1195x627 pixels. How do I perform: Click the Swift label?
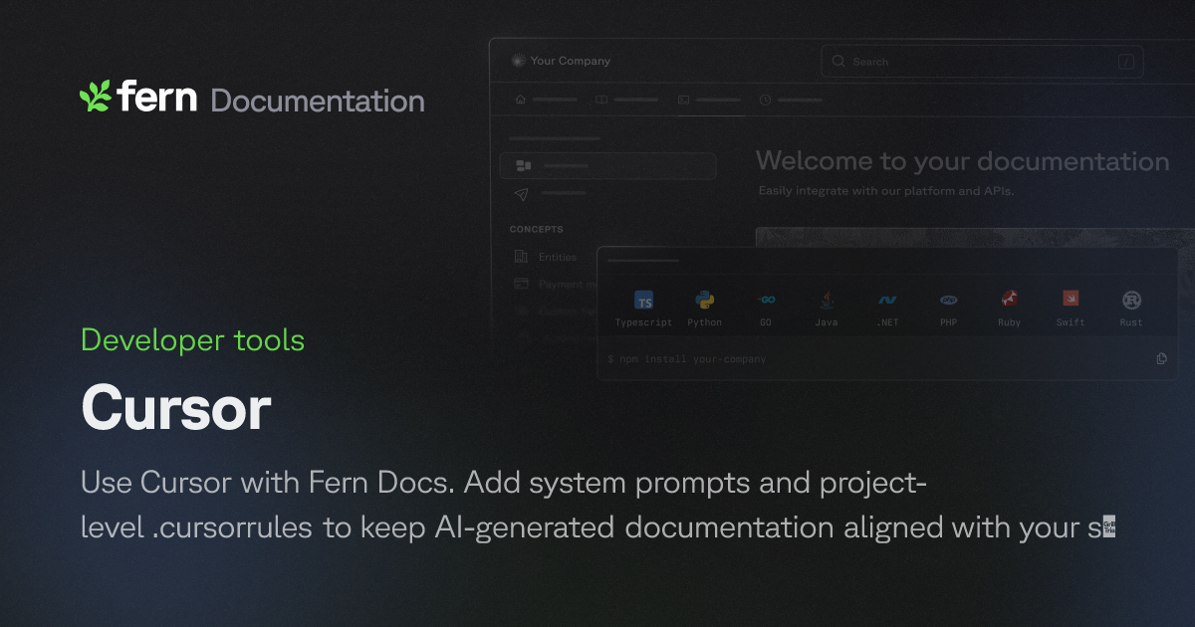[x=1071, y=322]
